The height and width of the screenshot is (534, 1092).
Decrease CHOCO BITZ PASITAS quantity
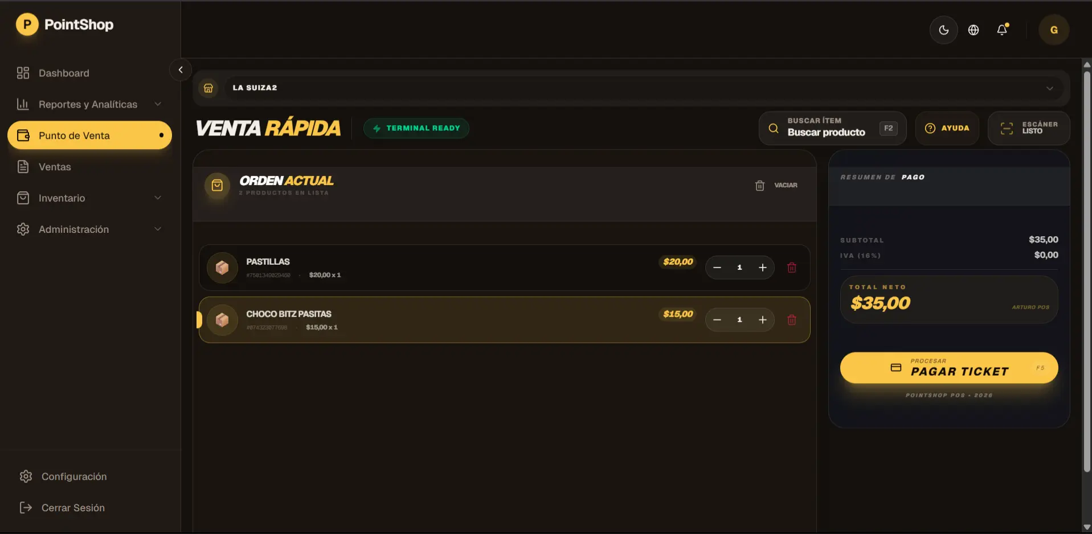click(717, 320)
